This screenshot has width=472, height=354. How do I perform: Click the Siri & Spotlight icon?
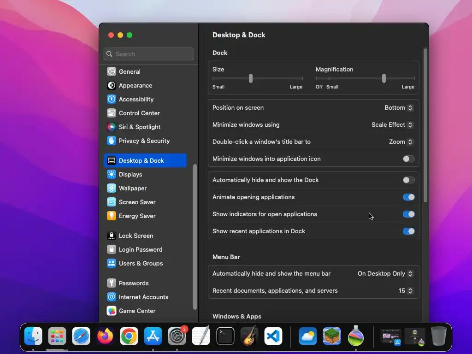click(112, 127)
